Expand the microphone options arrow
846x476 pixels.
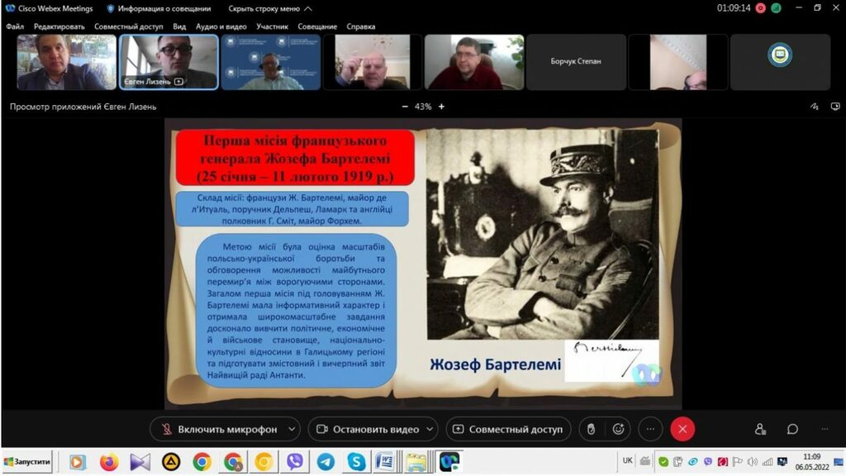pyautogui.click(x=292, y=429)
